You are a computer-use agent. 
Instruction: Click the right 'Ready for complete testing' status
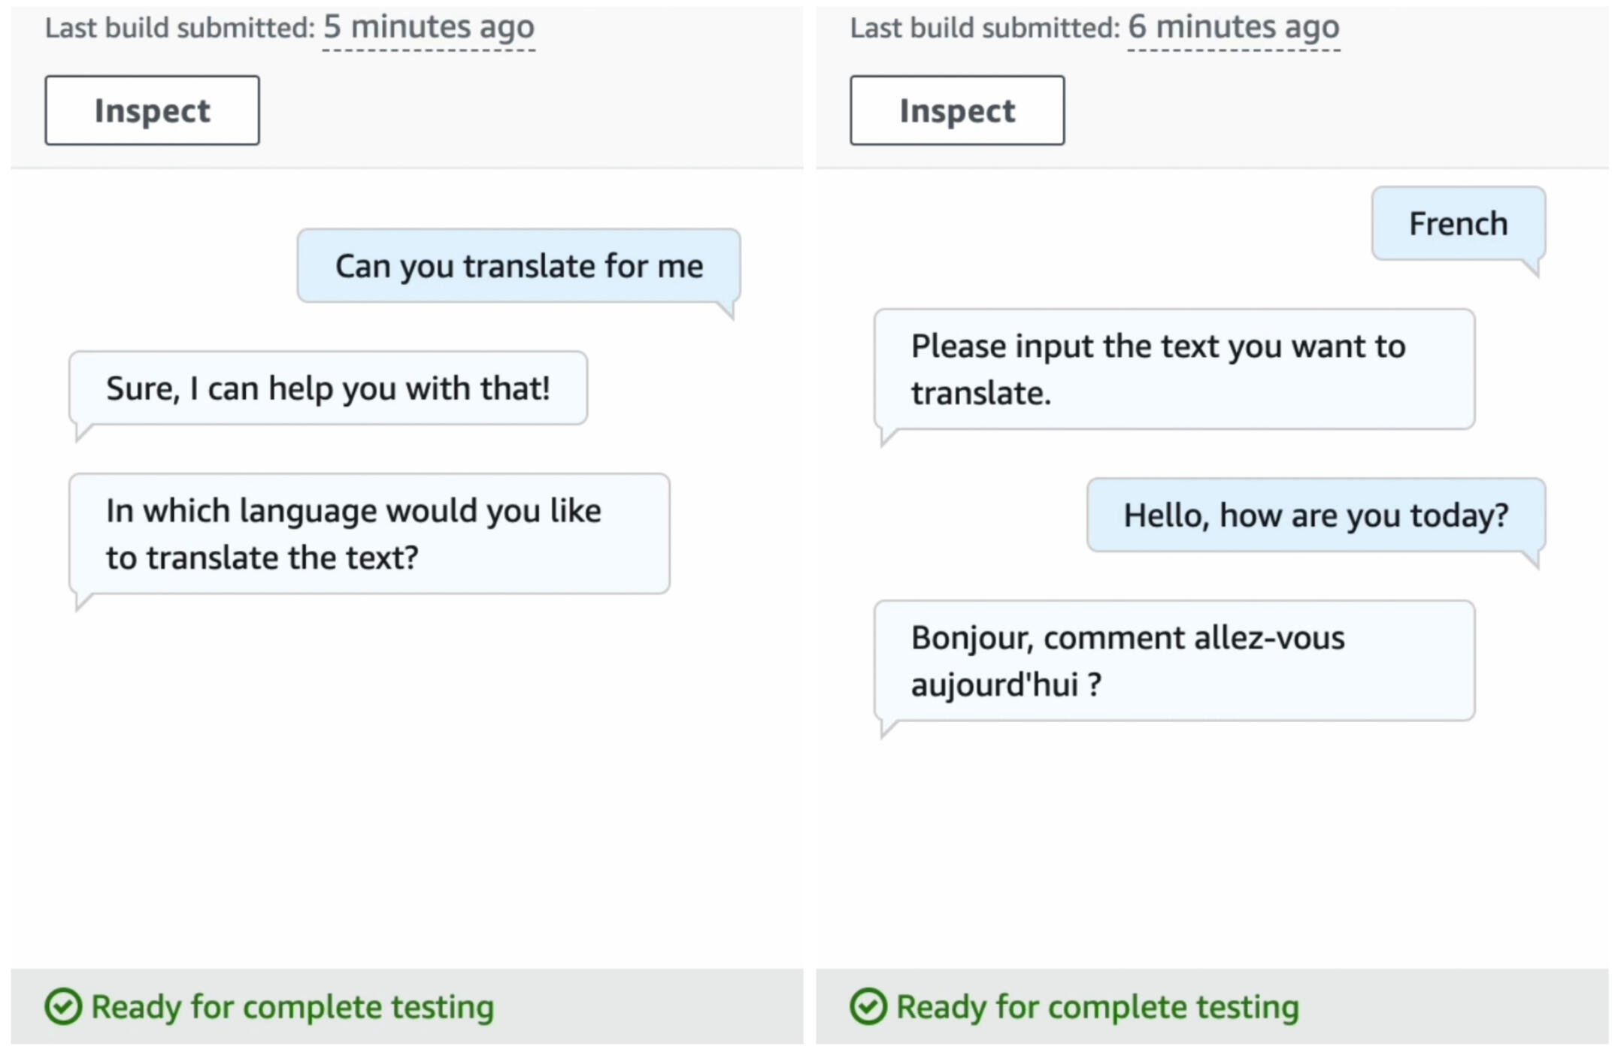[x=1098, y=1006]
